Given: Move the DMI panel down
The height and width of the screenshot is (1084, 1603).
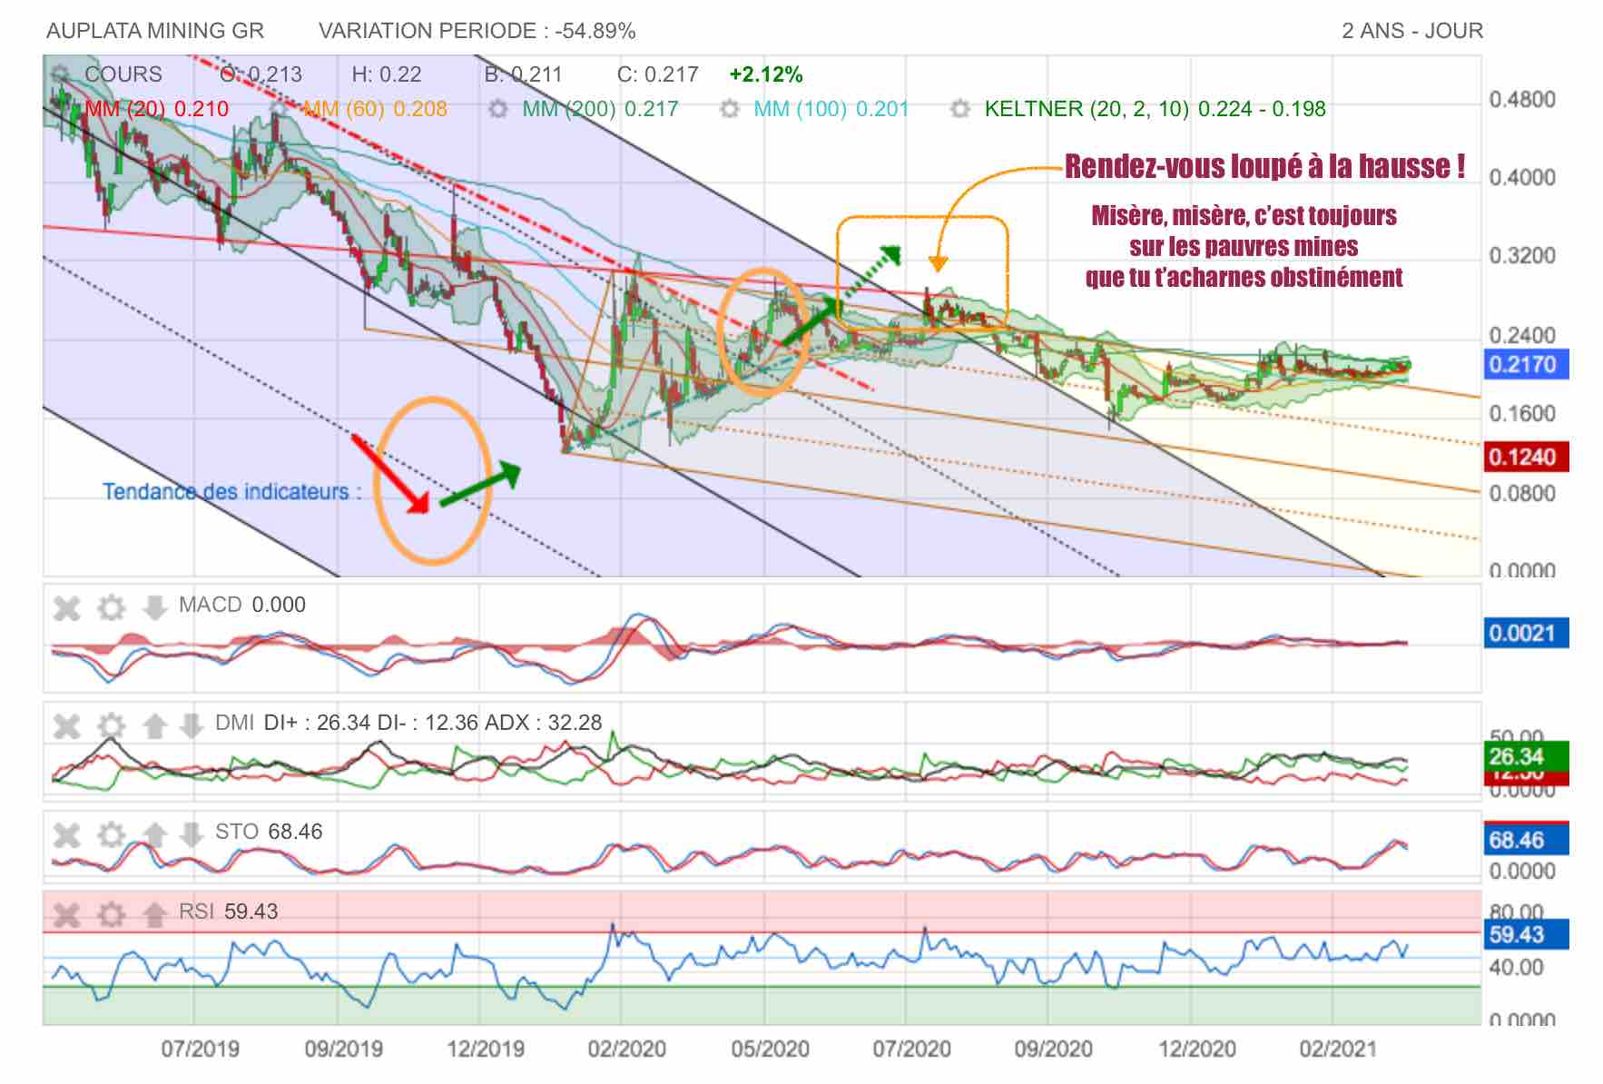Looking at the screenshot, I should [191, 725].
